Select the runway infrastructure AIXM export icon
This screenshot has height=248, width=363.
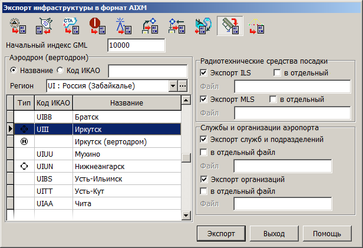coord(230,26)
